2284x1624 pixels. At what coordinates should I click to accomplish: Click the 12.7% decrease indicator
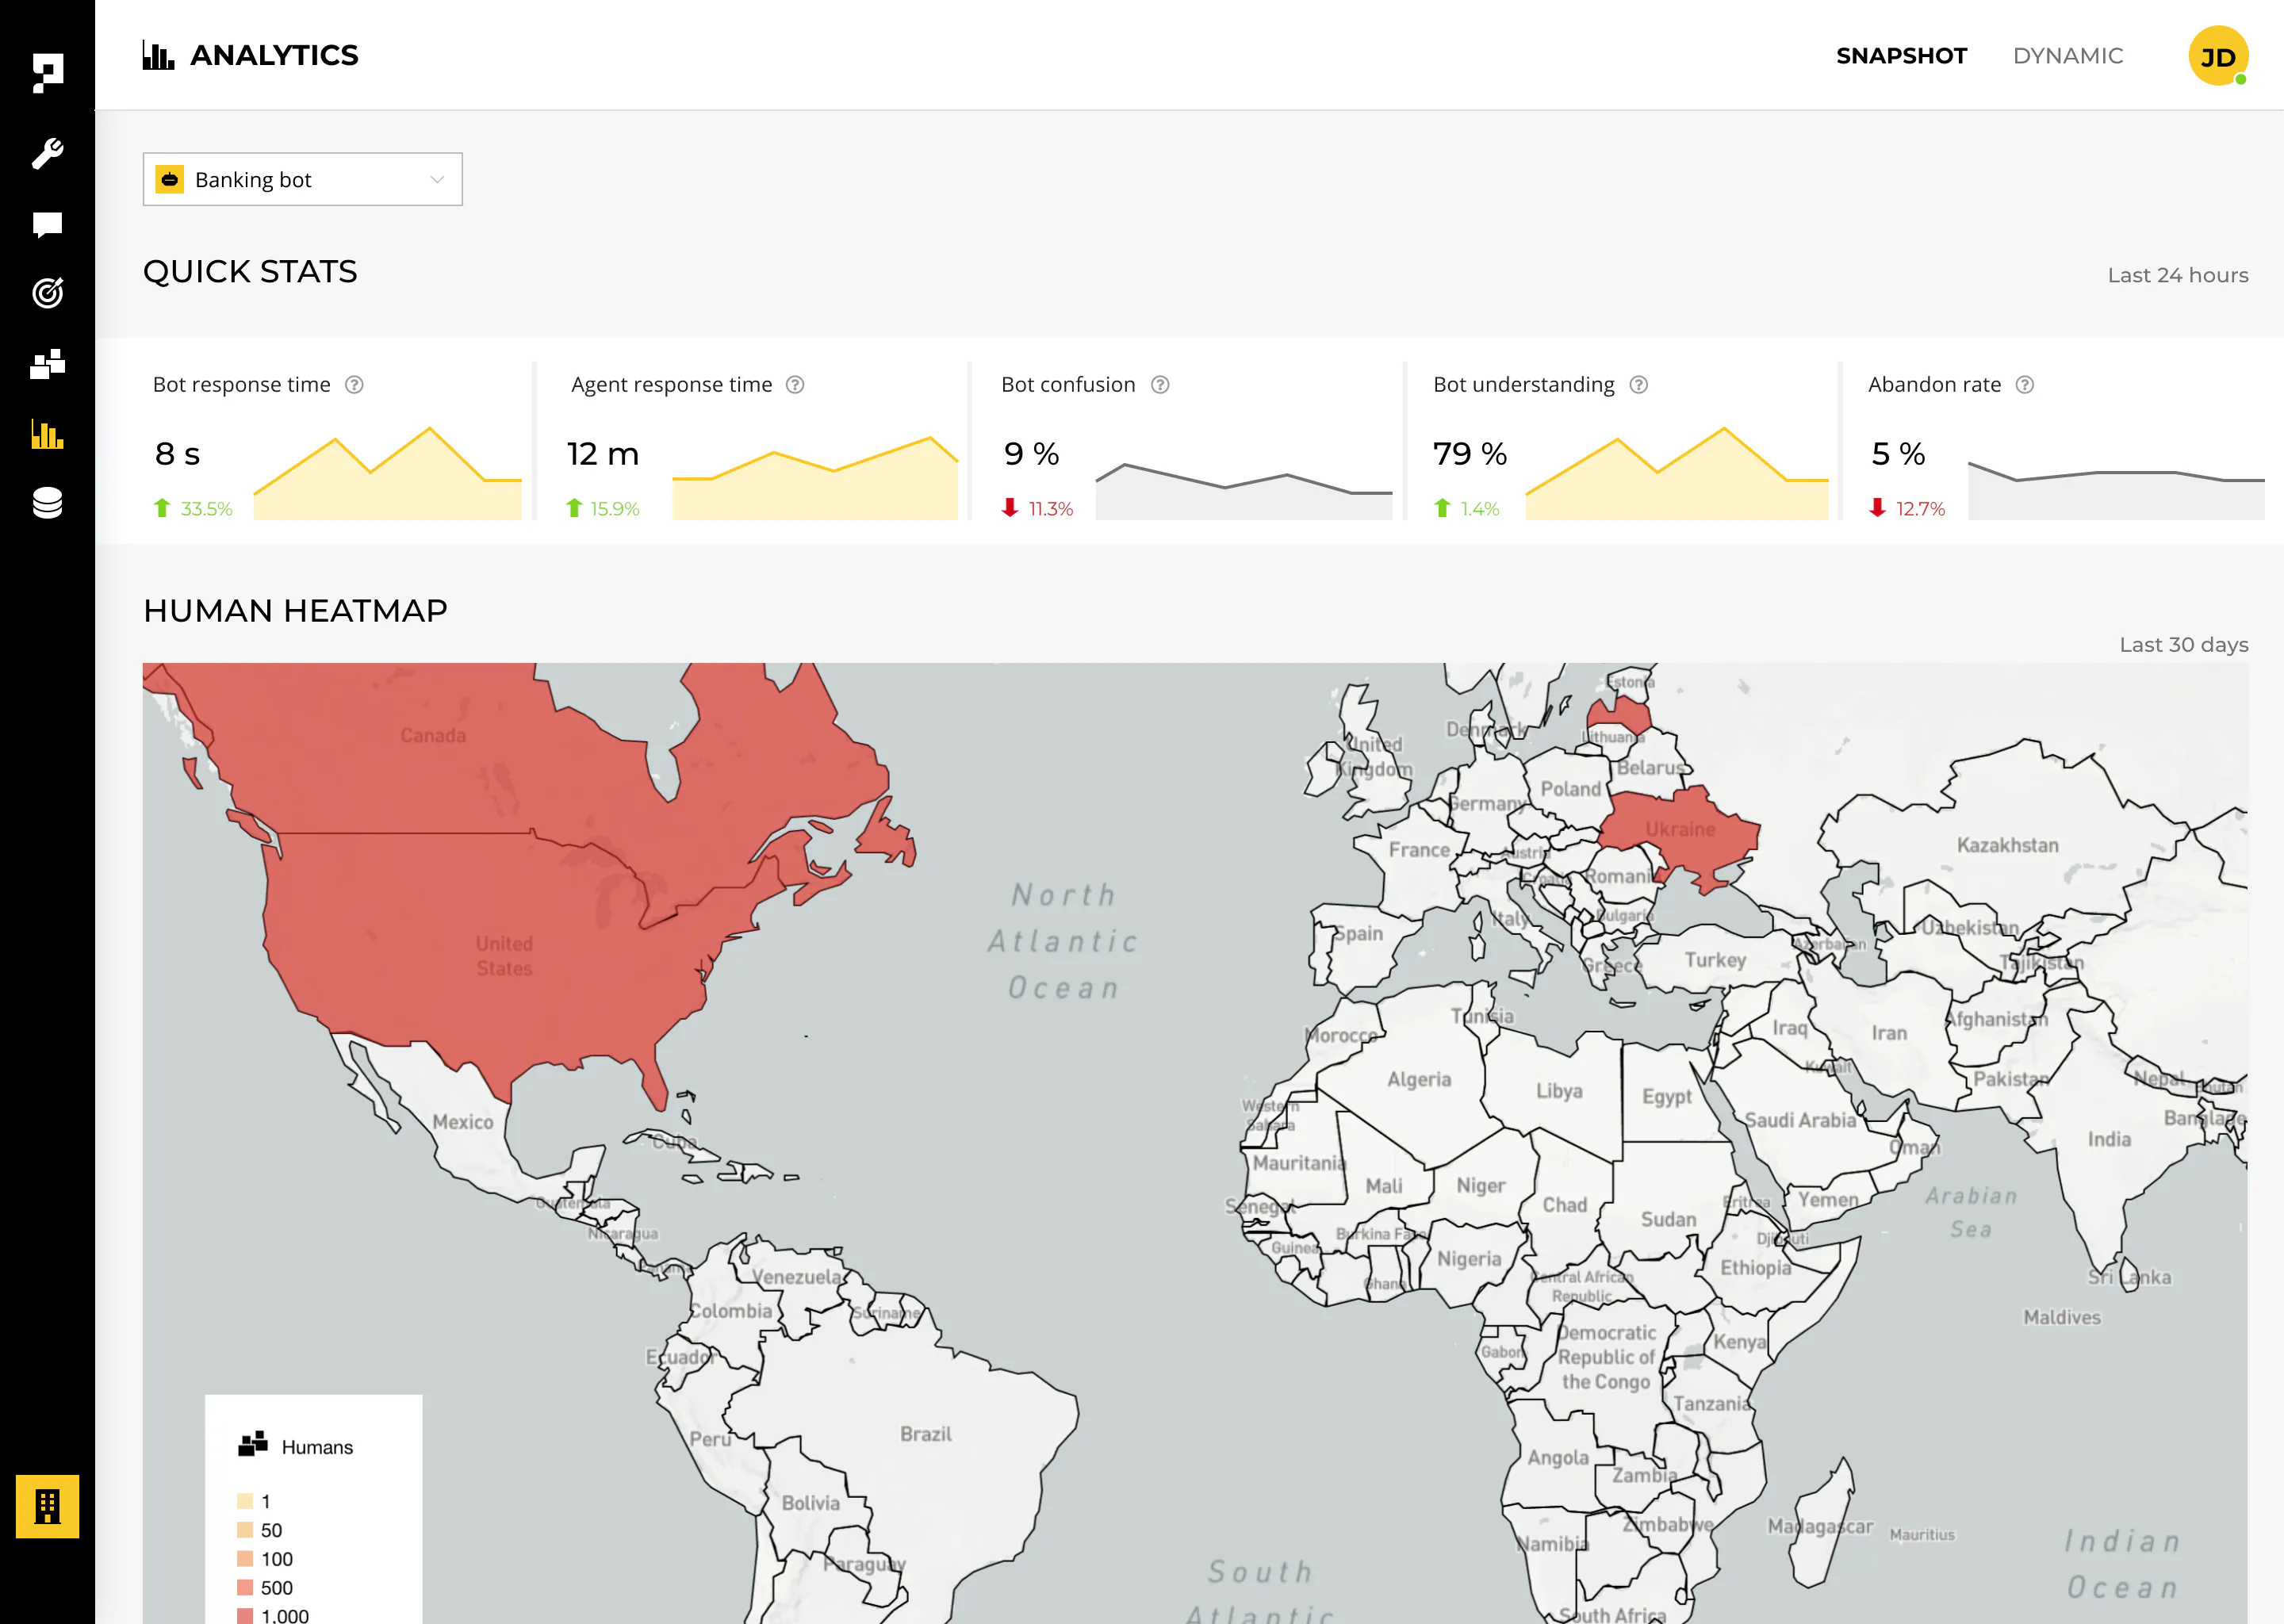pyautogui.click(x=1908, y=508)
